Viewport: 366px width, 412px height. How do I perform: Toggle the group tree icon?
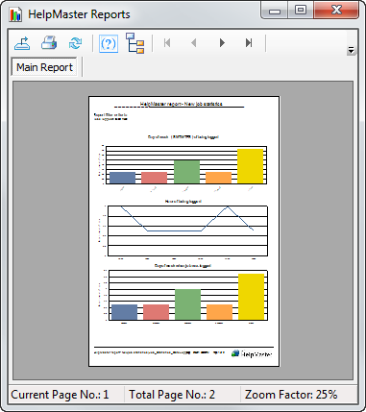(135, 43)
